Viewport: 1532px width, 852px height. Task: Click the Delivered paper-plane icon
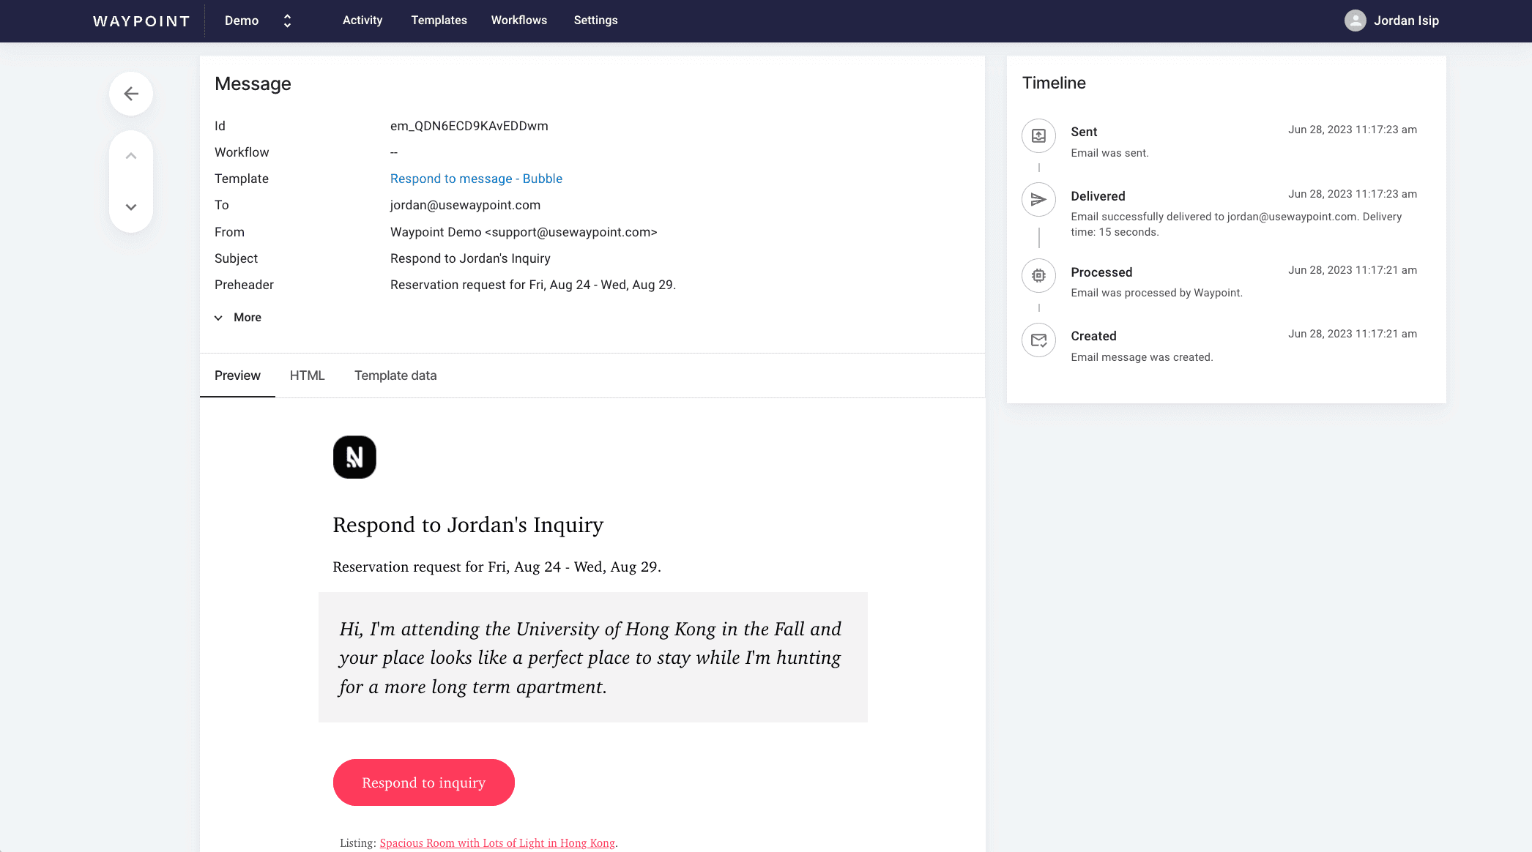[x=1038, y=199]
